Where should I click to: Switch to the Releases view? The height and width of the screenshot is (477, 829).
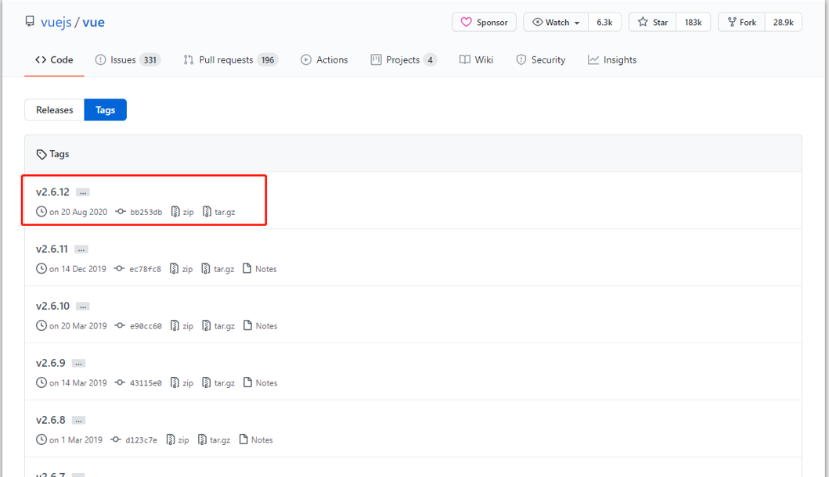[55, 110]
